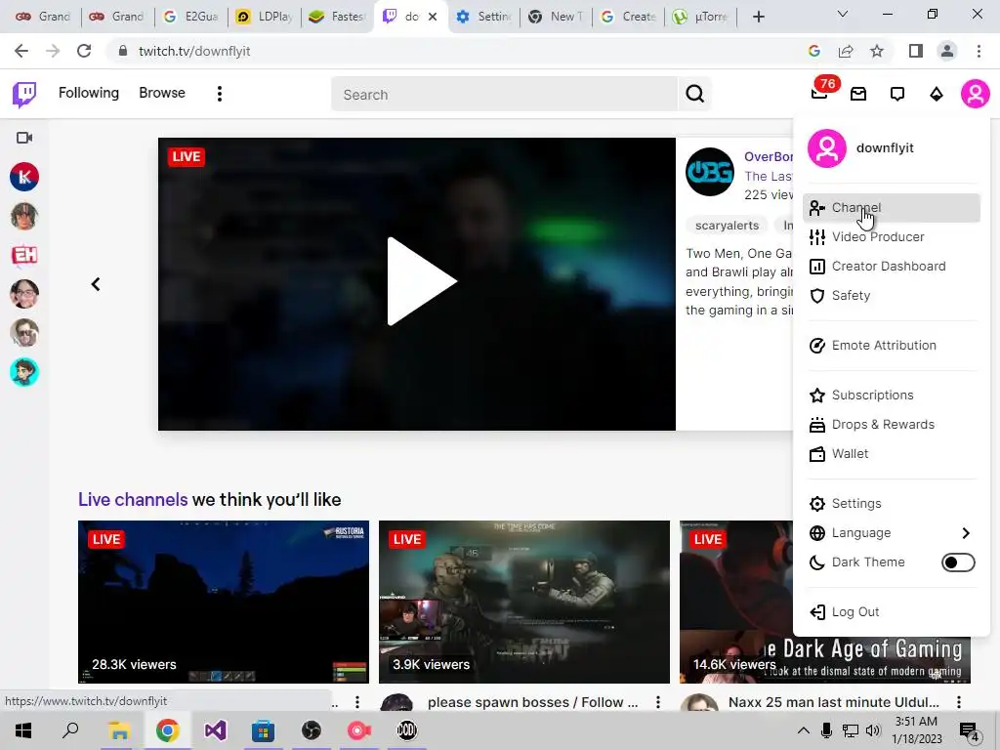Go to Browse page
The height and width of the screenshot is (750, 1000).
tap(162, 93)
